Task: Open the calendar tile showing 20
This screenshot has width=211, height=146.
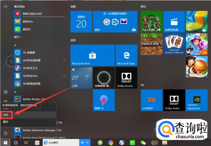Action: [81, 22]
